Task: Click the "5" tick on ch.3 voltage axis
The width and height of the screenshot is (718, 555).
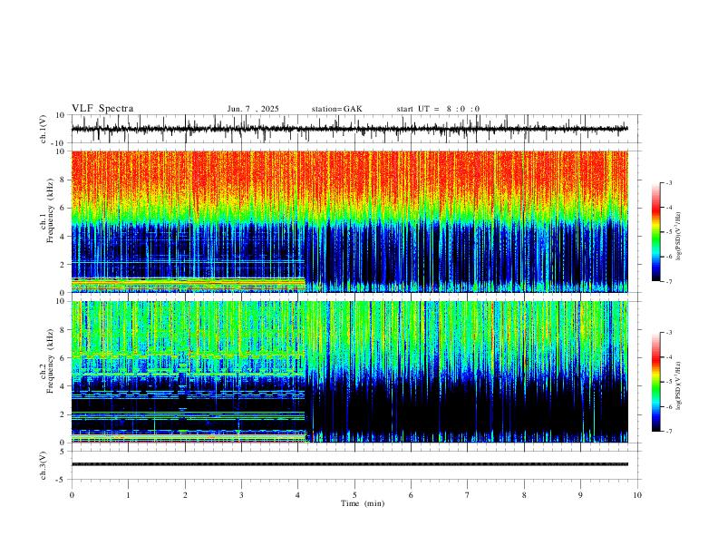Action: point(63,451)
